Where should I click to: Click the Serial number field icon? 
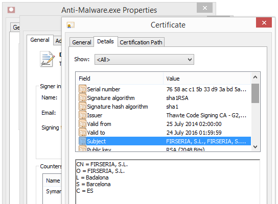coord(82,89)
